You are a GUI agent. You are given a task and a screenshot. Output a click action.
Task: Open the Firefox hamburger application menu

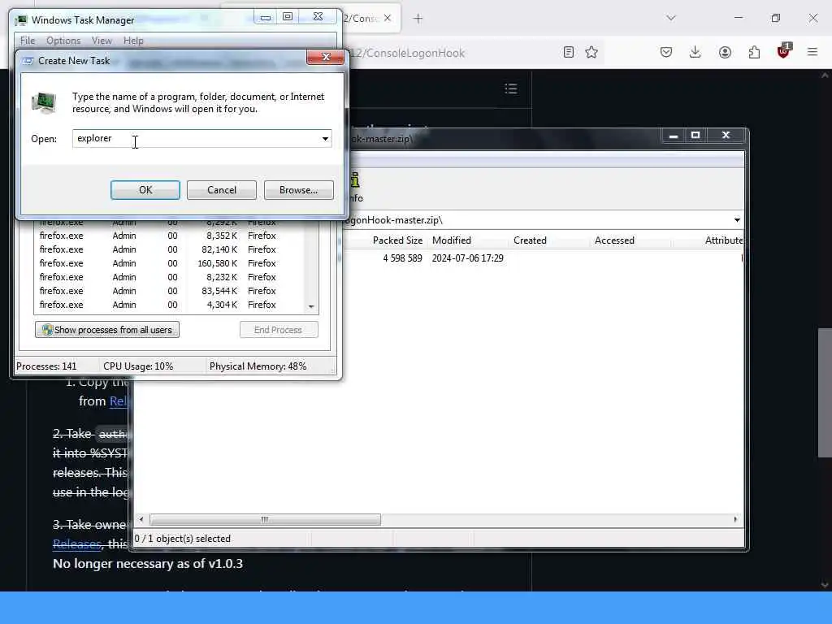tap(812, 52)
